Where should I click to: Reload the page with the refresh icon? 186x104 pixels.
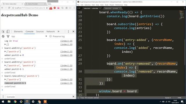(9, 8)
